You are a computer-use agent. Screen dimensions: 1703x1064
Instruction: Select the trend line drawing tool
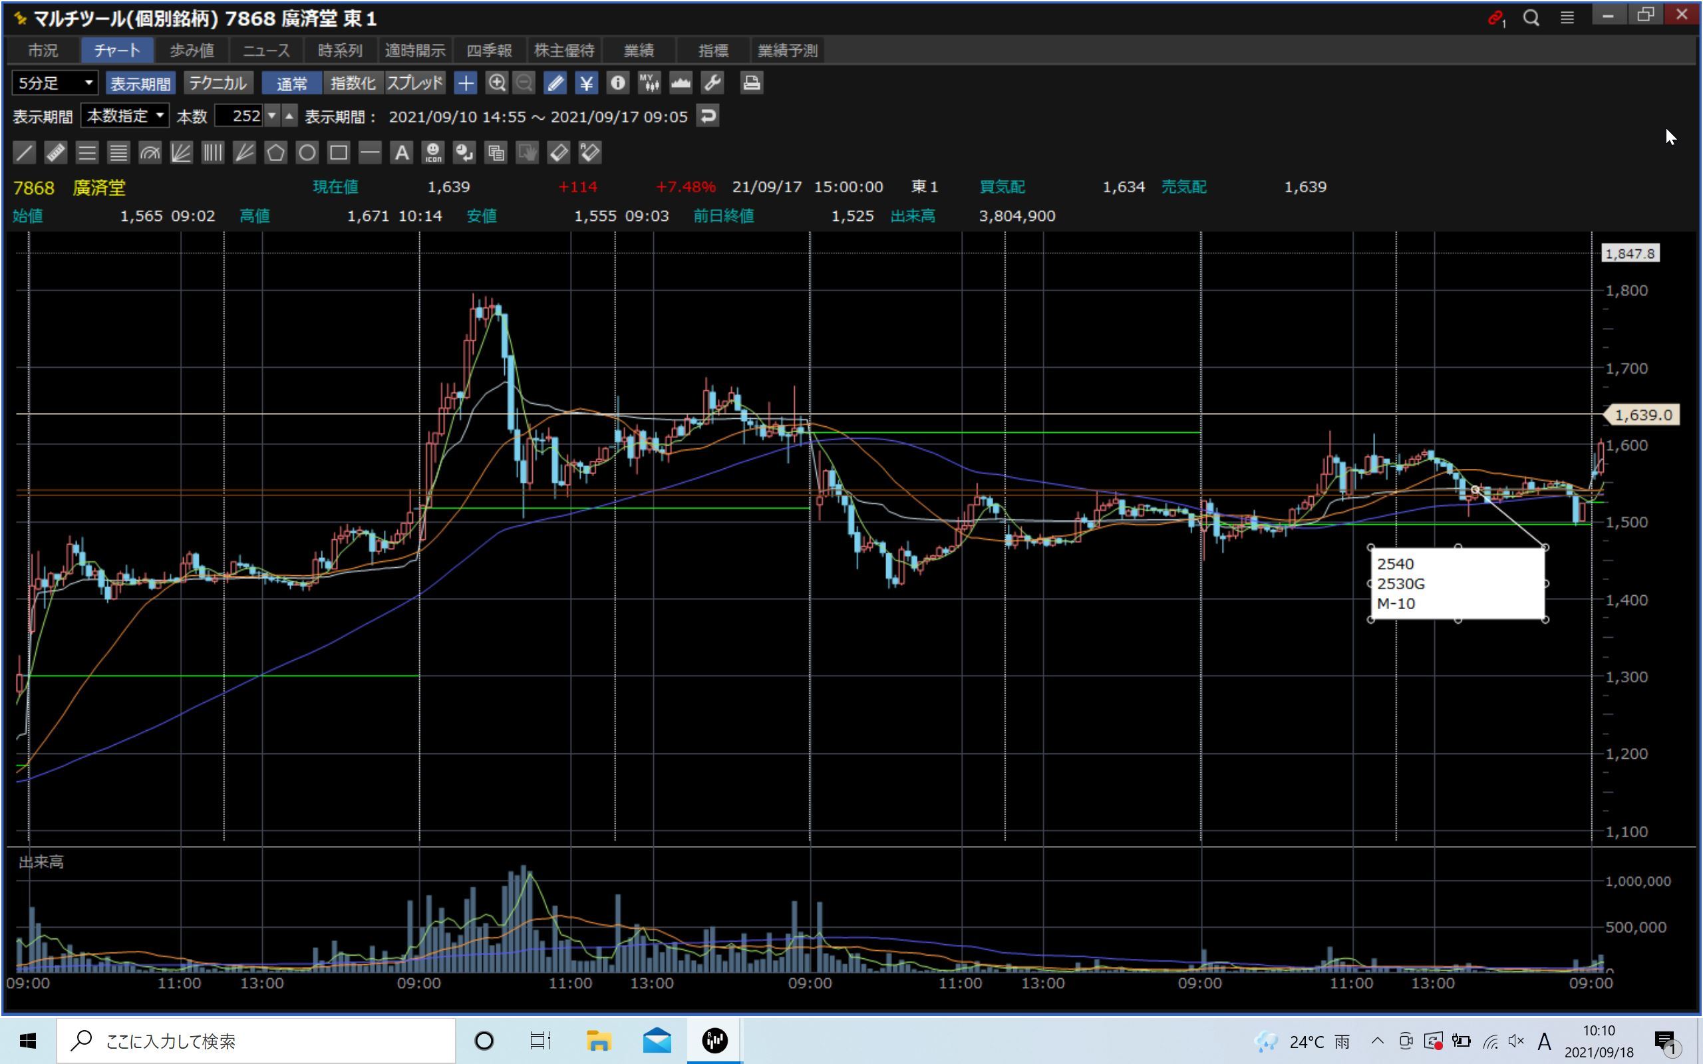pyautogui.click(x=24, y=153)
